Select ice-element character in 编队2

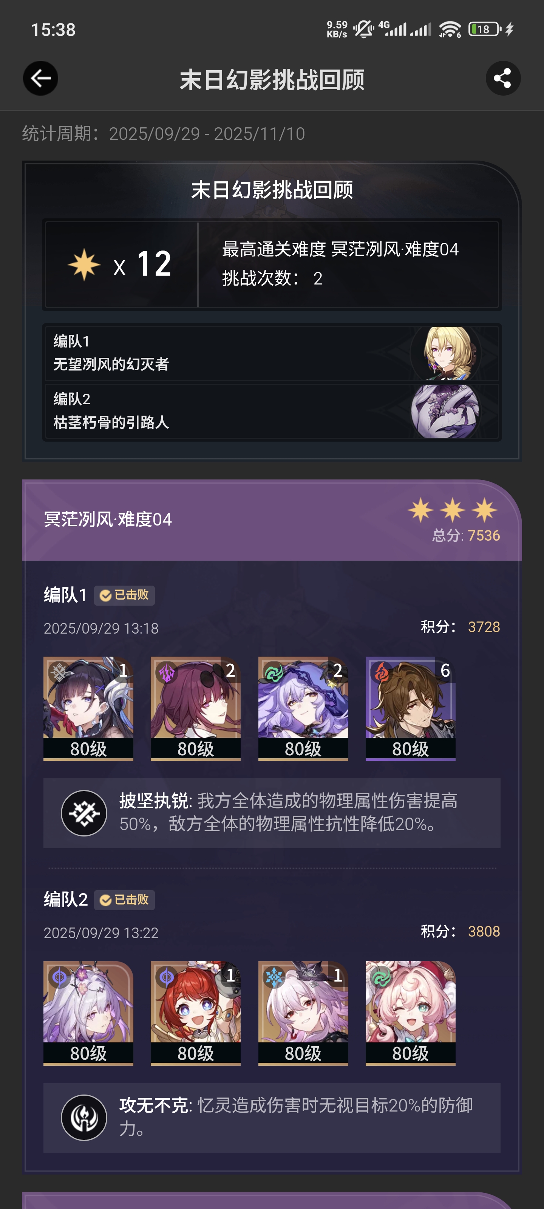[x=303, y=1013]
